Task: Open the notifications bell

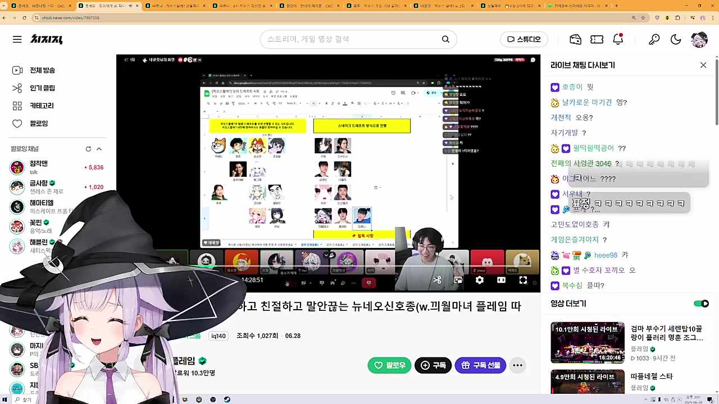Action: click(618, 39)
